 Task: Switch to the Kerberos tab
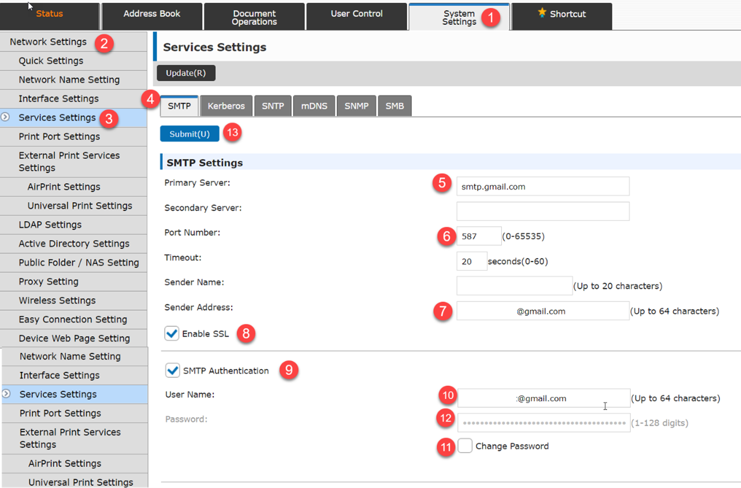(x=226, y=106)
